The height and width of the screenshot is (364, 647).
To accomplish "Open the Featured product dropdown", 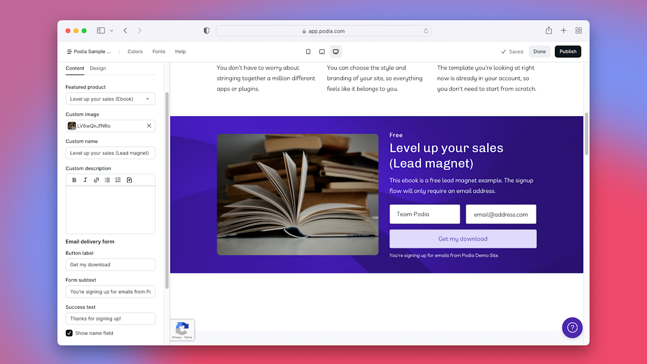I will click(x=111, y=99).
